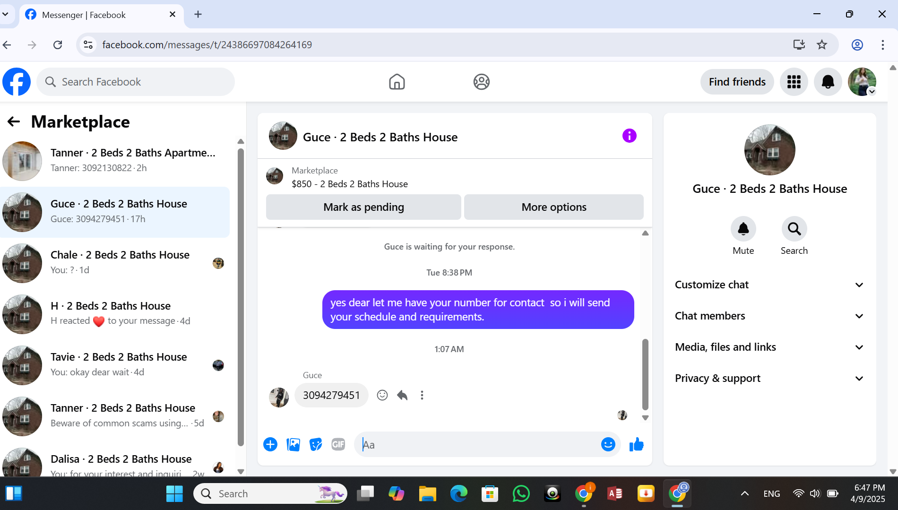Click the message input field

point(477,444)
